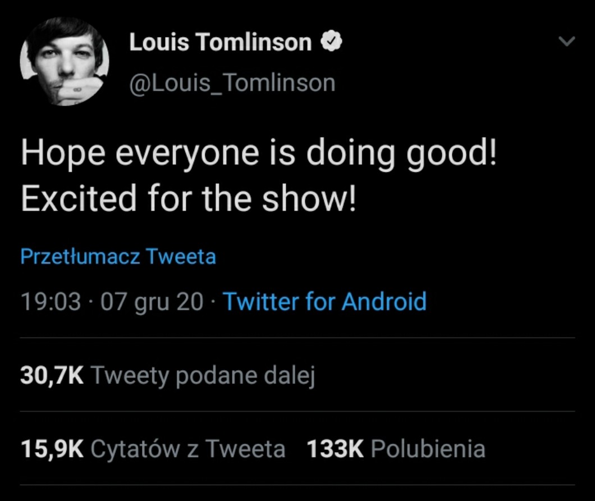The height and width of the screenshot is (501, 595).
Task: Open the tweet options chevron menu
Action: (x=567, y=42)
